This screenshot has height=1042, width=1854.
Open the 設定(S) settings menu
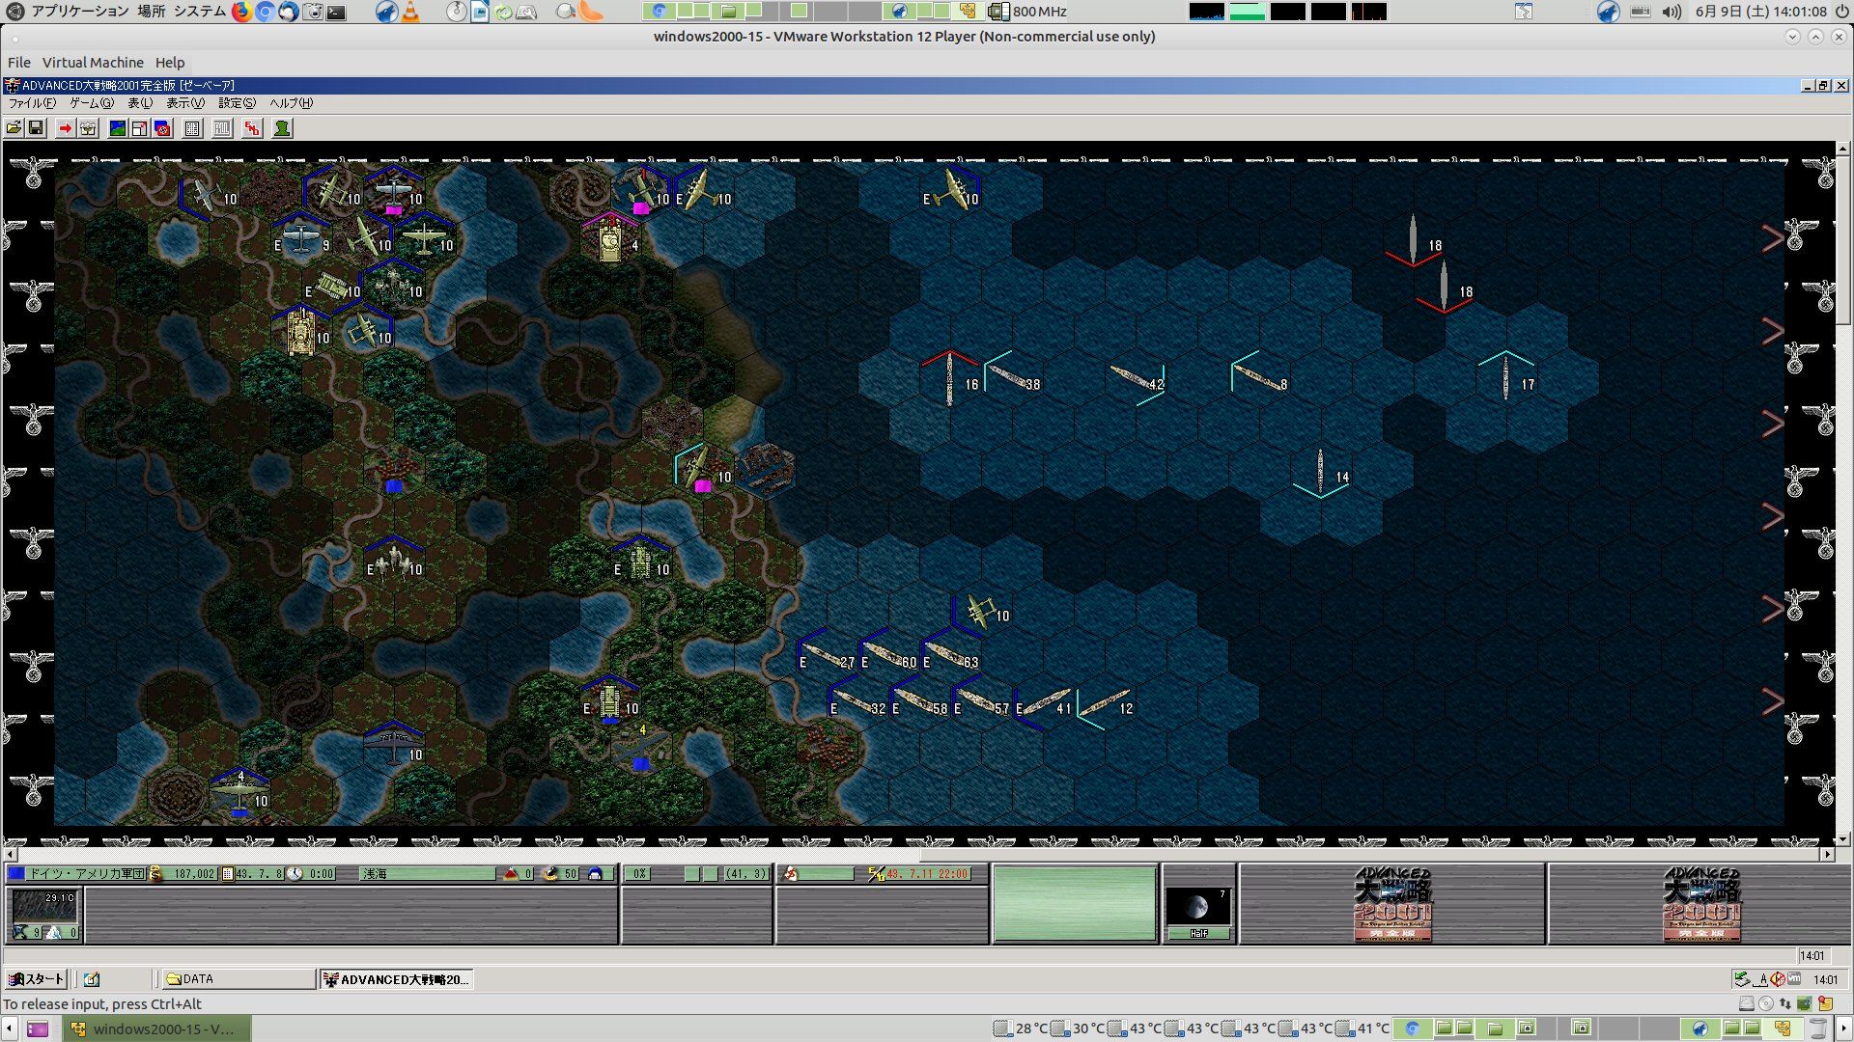pos(237,103)
